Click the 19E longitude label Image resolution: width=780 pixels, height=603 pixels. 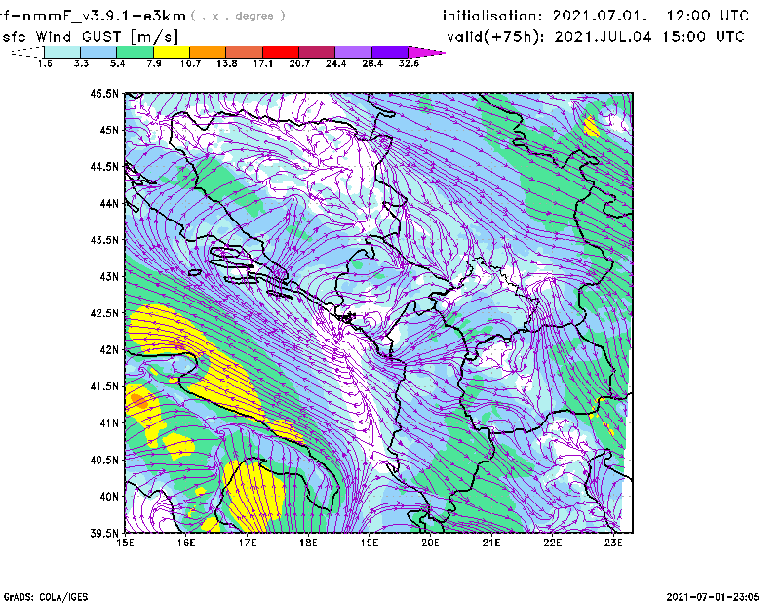tap(370, 543)
